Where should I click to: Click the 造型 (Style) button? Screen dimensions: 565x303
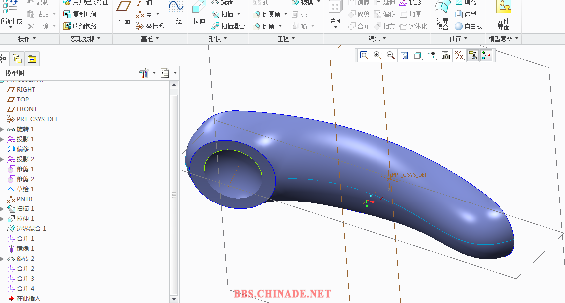coord(466,15)
